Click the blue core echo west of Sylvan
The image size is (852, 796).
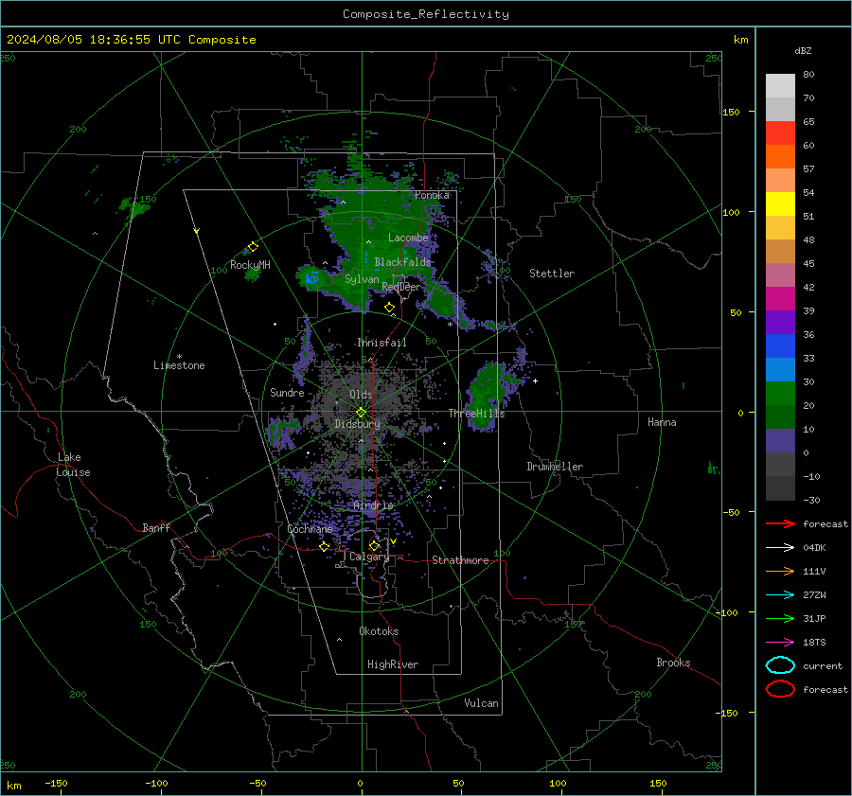(x=311, y=279)
